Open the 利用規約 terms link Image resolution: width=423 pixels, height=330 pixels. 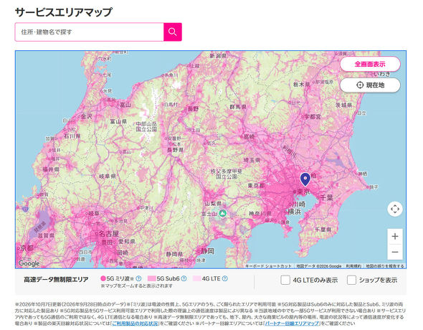[353, 266]
